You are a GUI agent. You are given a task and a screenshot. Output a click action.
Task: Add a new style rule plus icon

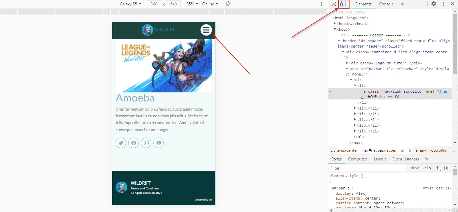pos(437,168)
